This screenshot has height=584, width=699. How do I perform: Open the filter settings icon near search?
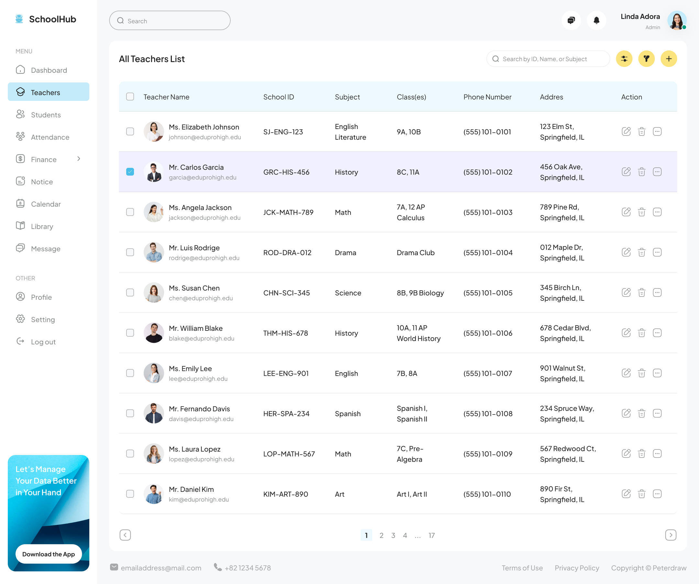tap(624, 59)
